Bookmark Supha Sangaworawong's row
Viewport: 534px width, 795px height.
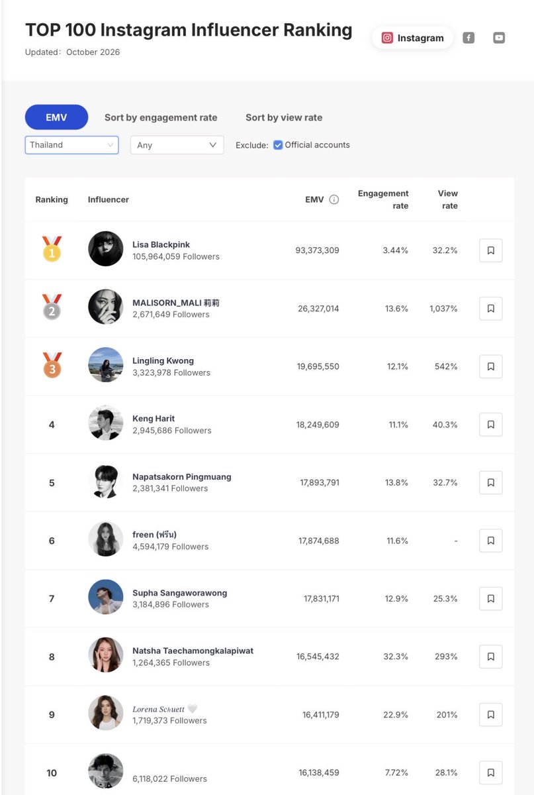pyautogui.click(x=490, y=599)
